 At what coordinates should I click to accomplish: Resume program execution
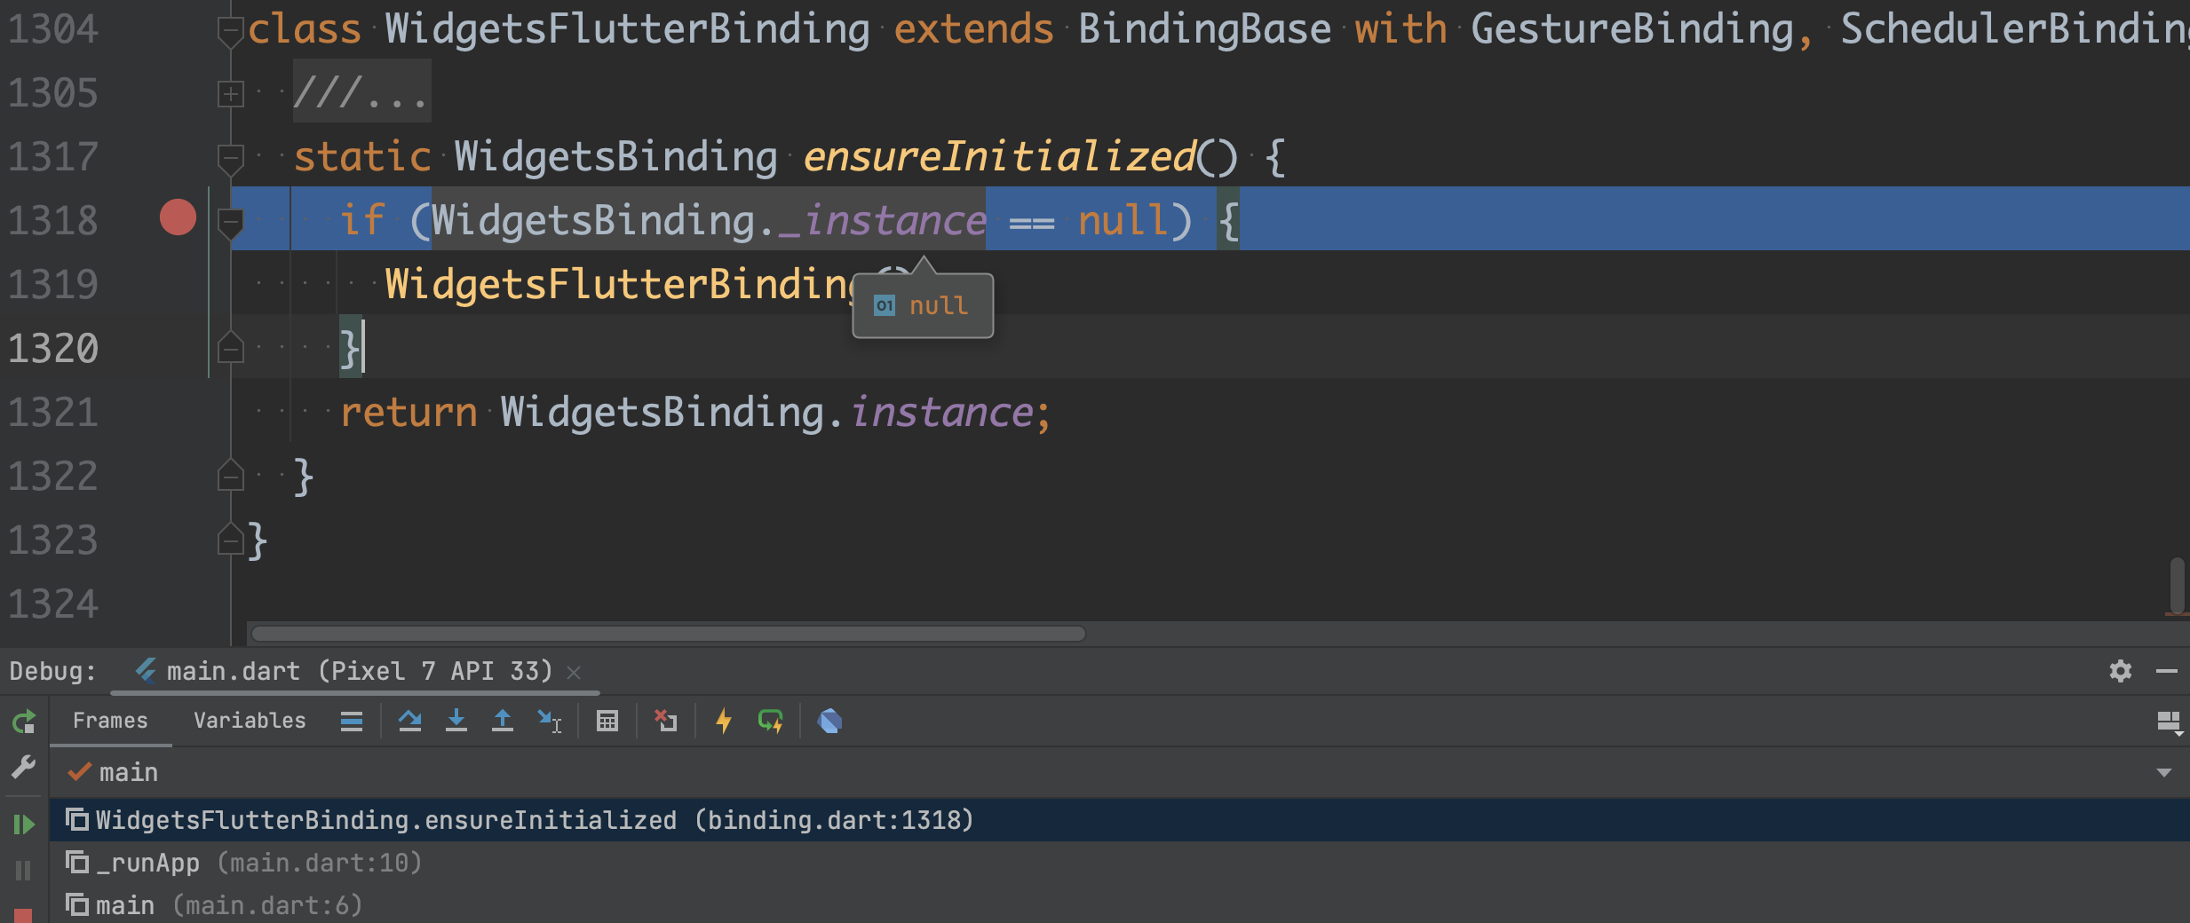coord(24,824)
